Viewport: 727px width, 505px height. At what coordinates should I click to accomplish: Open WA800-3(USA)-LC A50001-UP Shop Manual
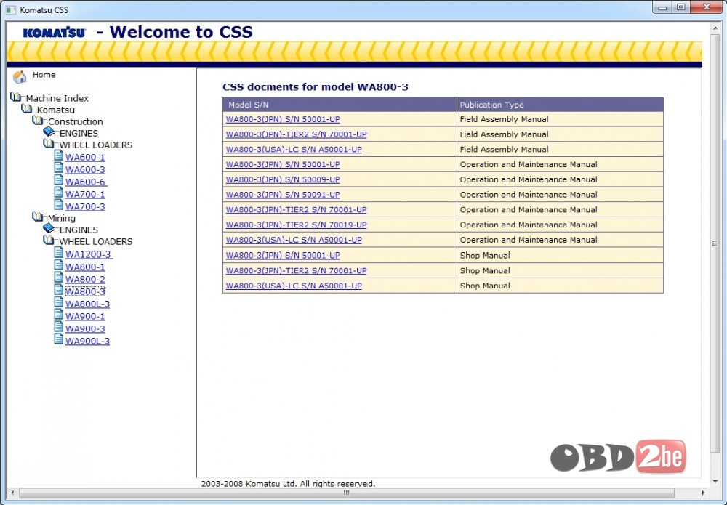(x=294, y=286)
